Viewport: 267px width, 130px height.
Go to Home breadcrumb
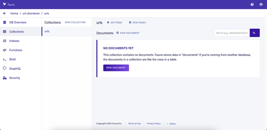click(14, 13)
